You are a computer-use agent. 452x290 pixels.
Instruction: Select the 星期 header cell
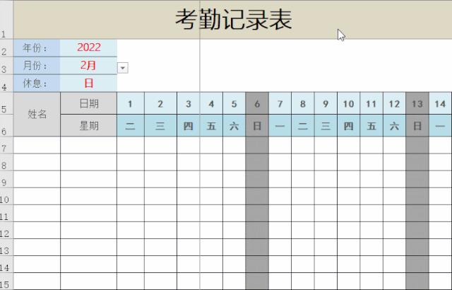click(x=89, y=125)
